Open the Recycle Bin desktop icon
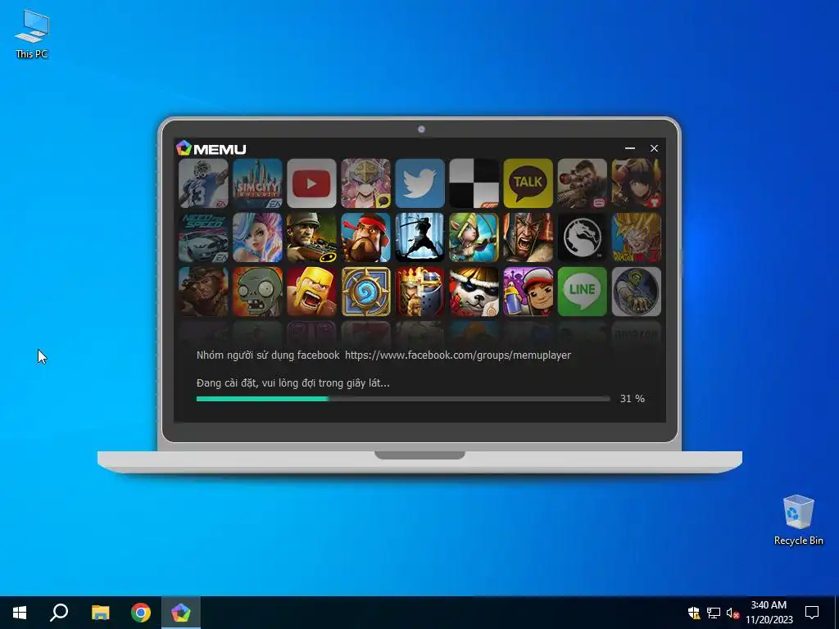The image size is (839, 629). tap(798, 520)
